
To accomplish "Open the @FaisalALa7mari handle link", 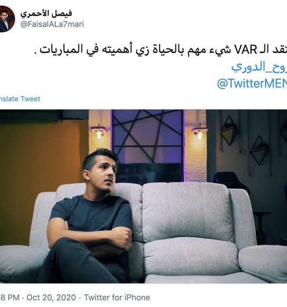I will 52,24.
